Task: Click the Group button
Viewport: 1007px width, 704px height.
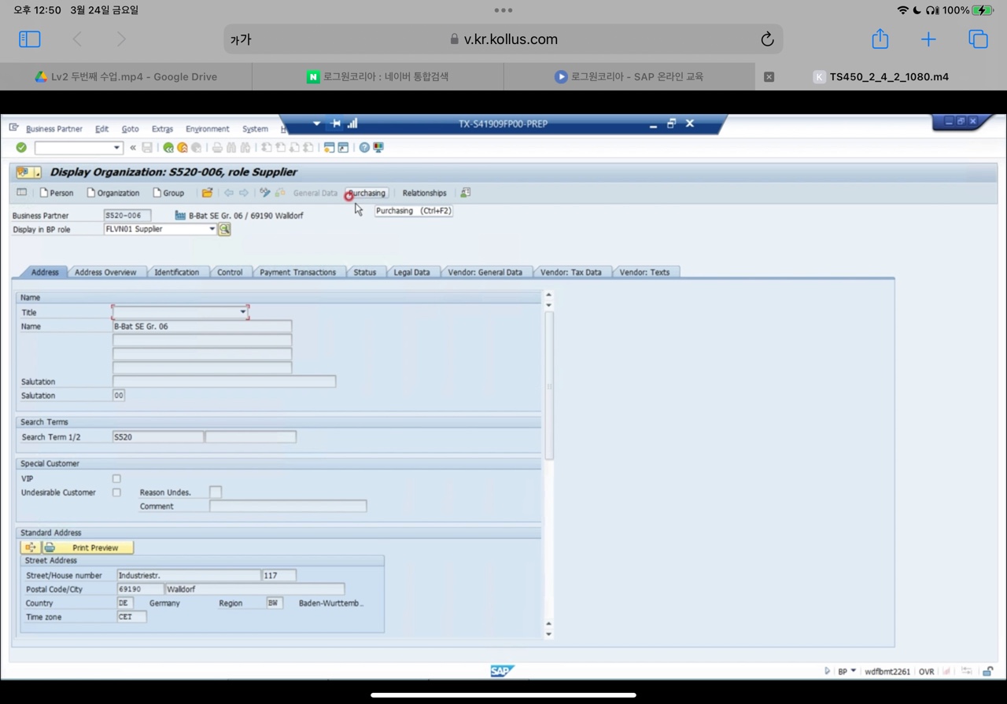Action: [x=168, y=193]
